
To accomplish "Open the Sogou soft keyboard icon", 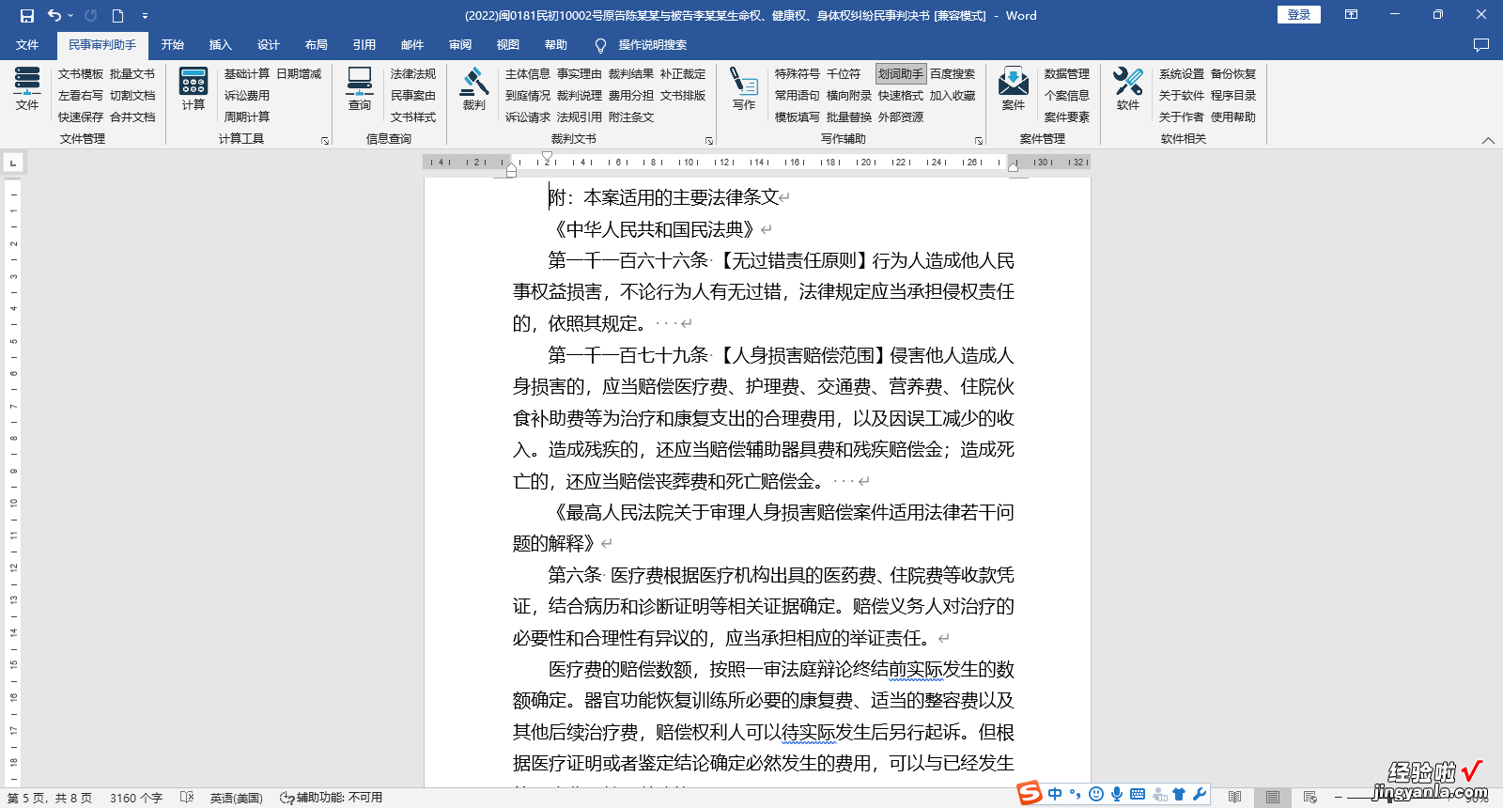I will coord(1138,795).
